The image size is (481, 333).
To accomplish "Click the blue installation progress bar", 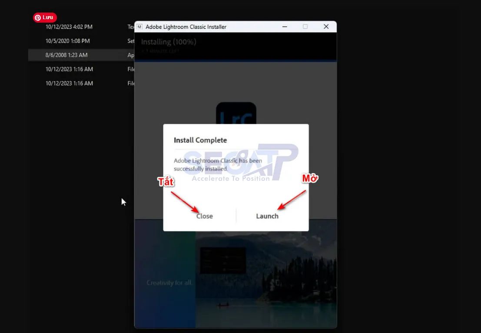I will (236, 61).
